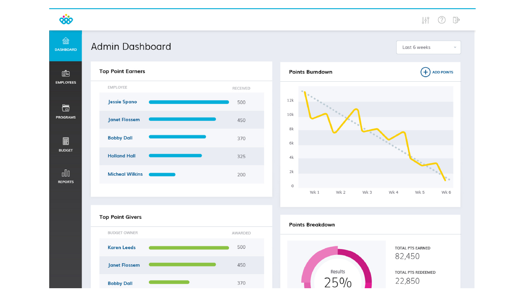The height and width of the screenshot is (296, 525).
Task: Open Programs section label
Action: point(66,117)
